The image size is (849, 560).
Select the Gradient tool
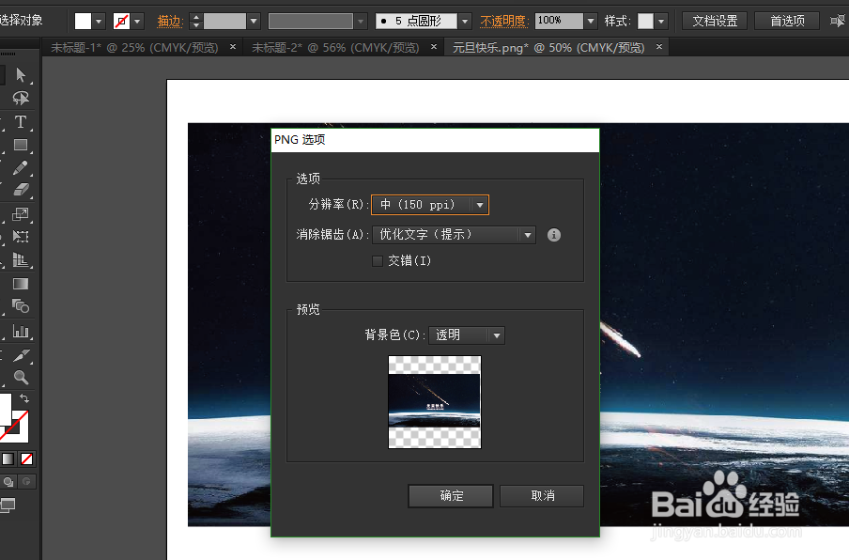[21, 284]
